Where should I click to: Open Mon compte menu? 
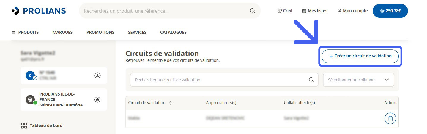click(x=353, y=11)
